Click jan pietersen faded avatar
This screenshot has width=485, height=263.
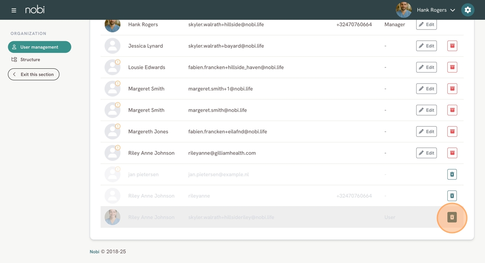tap(112, 174)
